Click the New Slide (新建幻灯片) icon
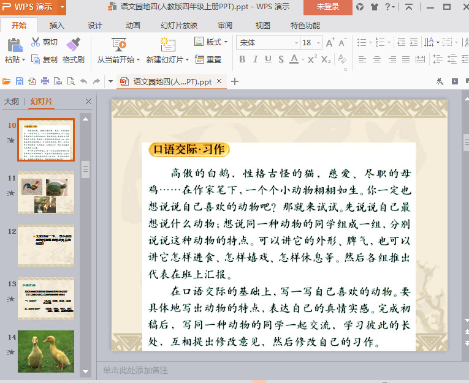 click(167, 44)
